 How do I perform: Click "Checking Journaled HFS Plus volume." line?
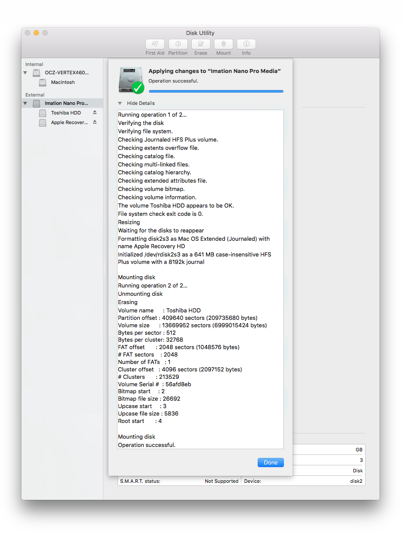[168, 140]
